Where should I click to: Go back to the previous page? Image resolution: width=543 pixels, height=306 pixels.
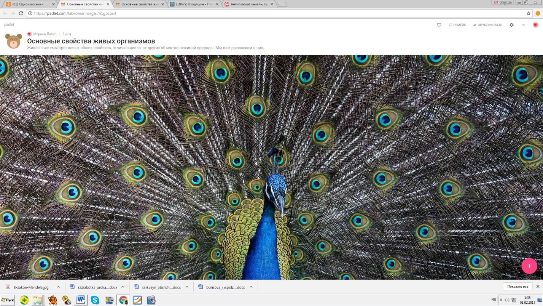pos(5,13)
